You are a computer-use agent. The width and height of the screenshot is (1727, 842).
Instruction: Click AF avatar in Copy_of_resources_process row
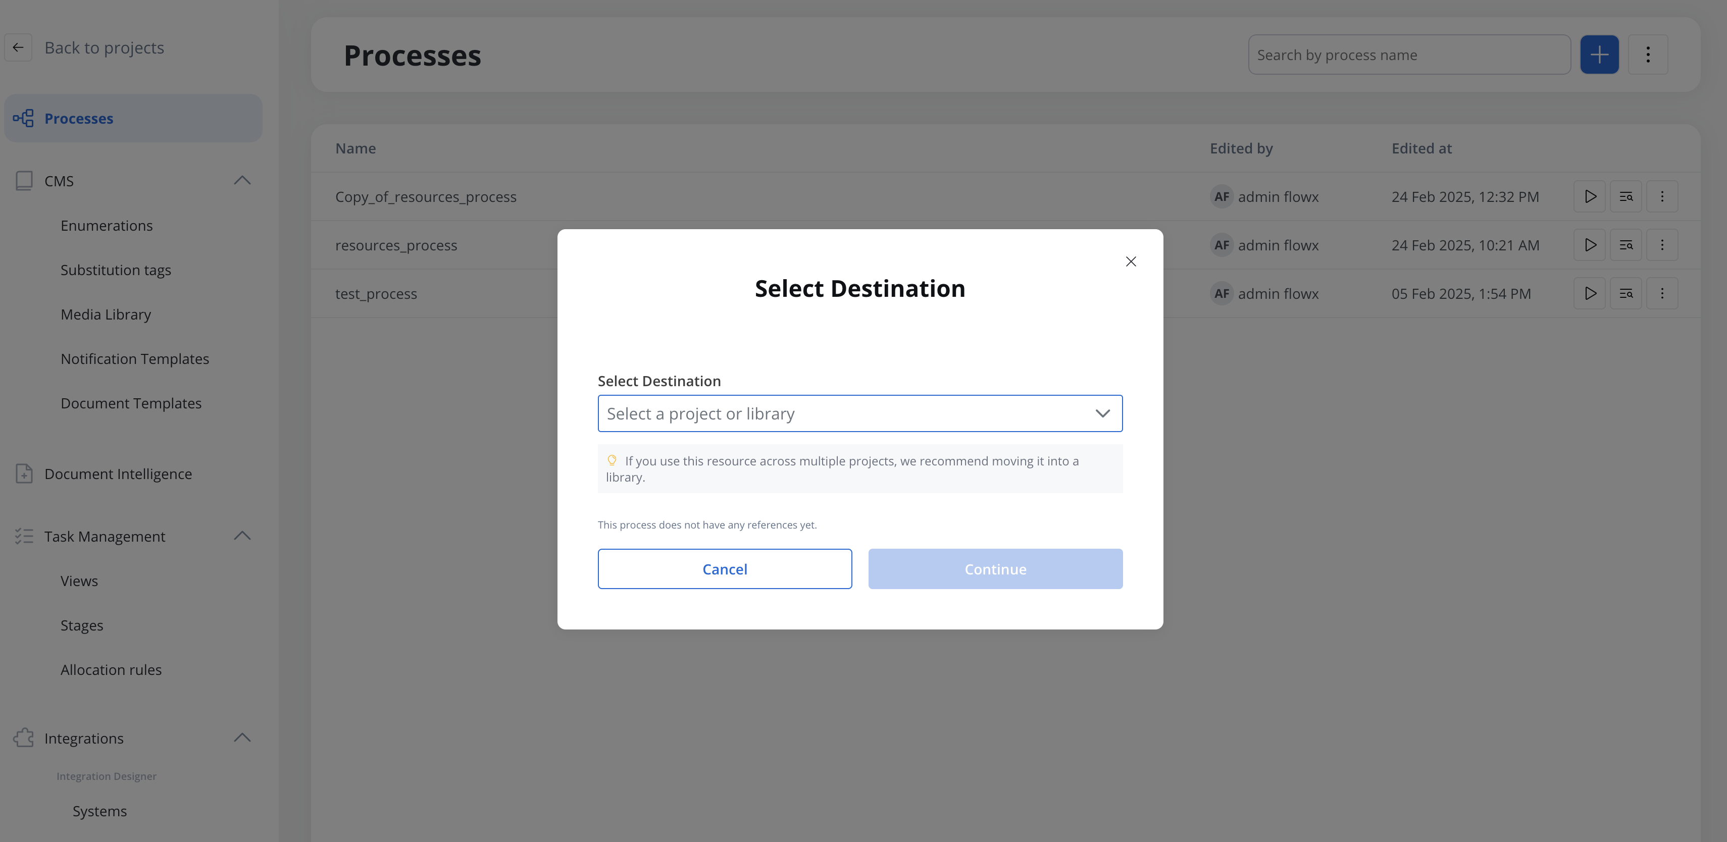1222,196
